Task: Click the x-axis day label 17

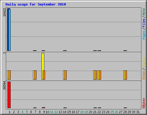Action: 78,112
